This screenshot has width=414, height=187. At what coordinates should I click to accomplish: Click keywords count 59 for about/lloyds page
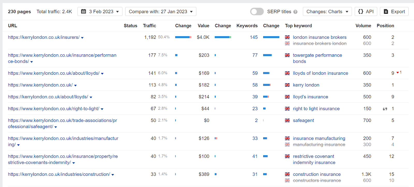pyautogui.click(x=255, y=73)
